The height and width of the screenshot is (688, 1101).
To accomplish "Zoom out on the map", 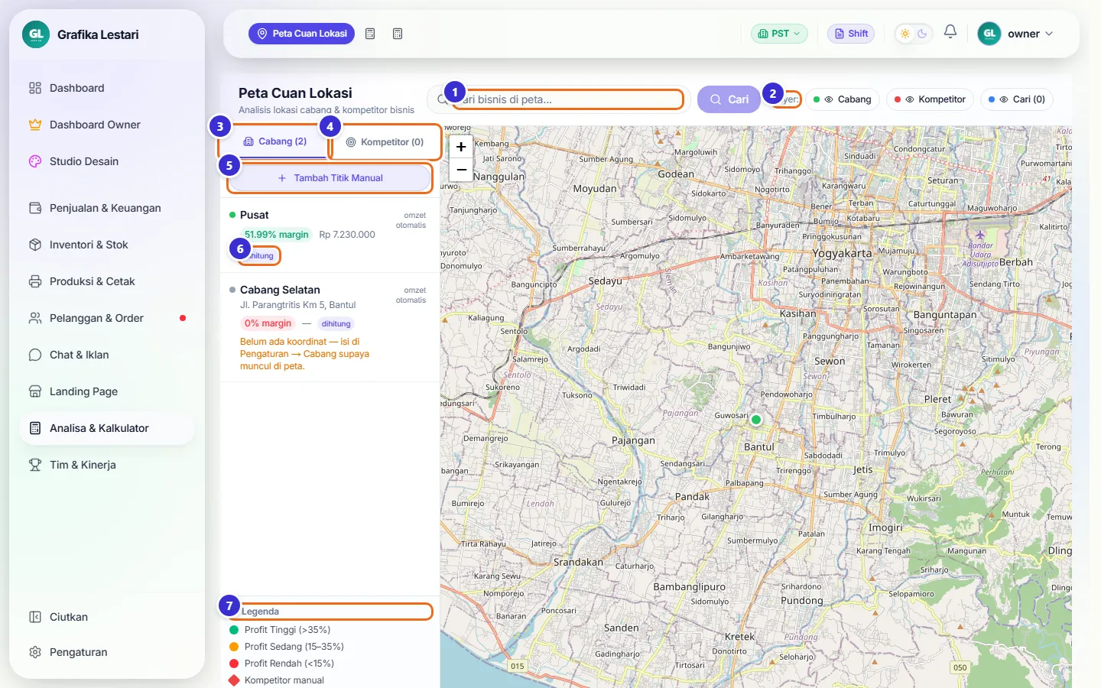I will (x=461, y=170).
